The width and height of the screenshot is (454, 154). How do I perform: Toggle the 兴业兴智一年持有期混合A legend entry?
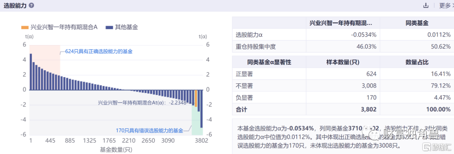click(x=59, y=27)
